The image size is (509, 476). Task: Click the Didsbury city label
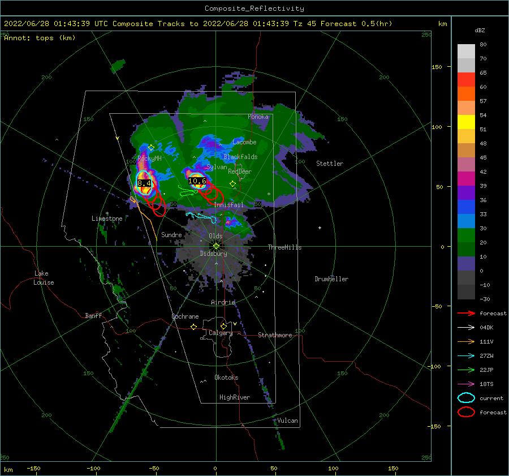pyautogui.click(x=213, y=254)
